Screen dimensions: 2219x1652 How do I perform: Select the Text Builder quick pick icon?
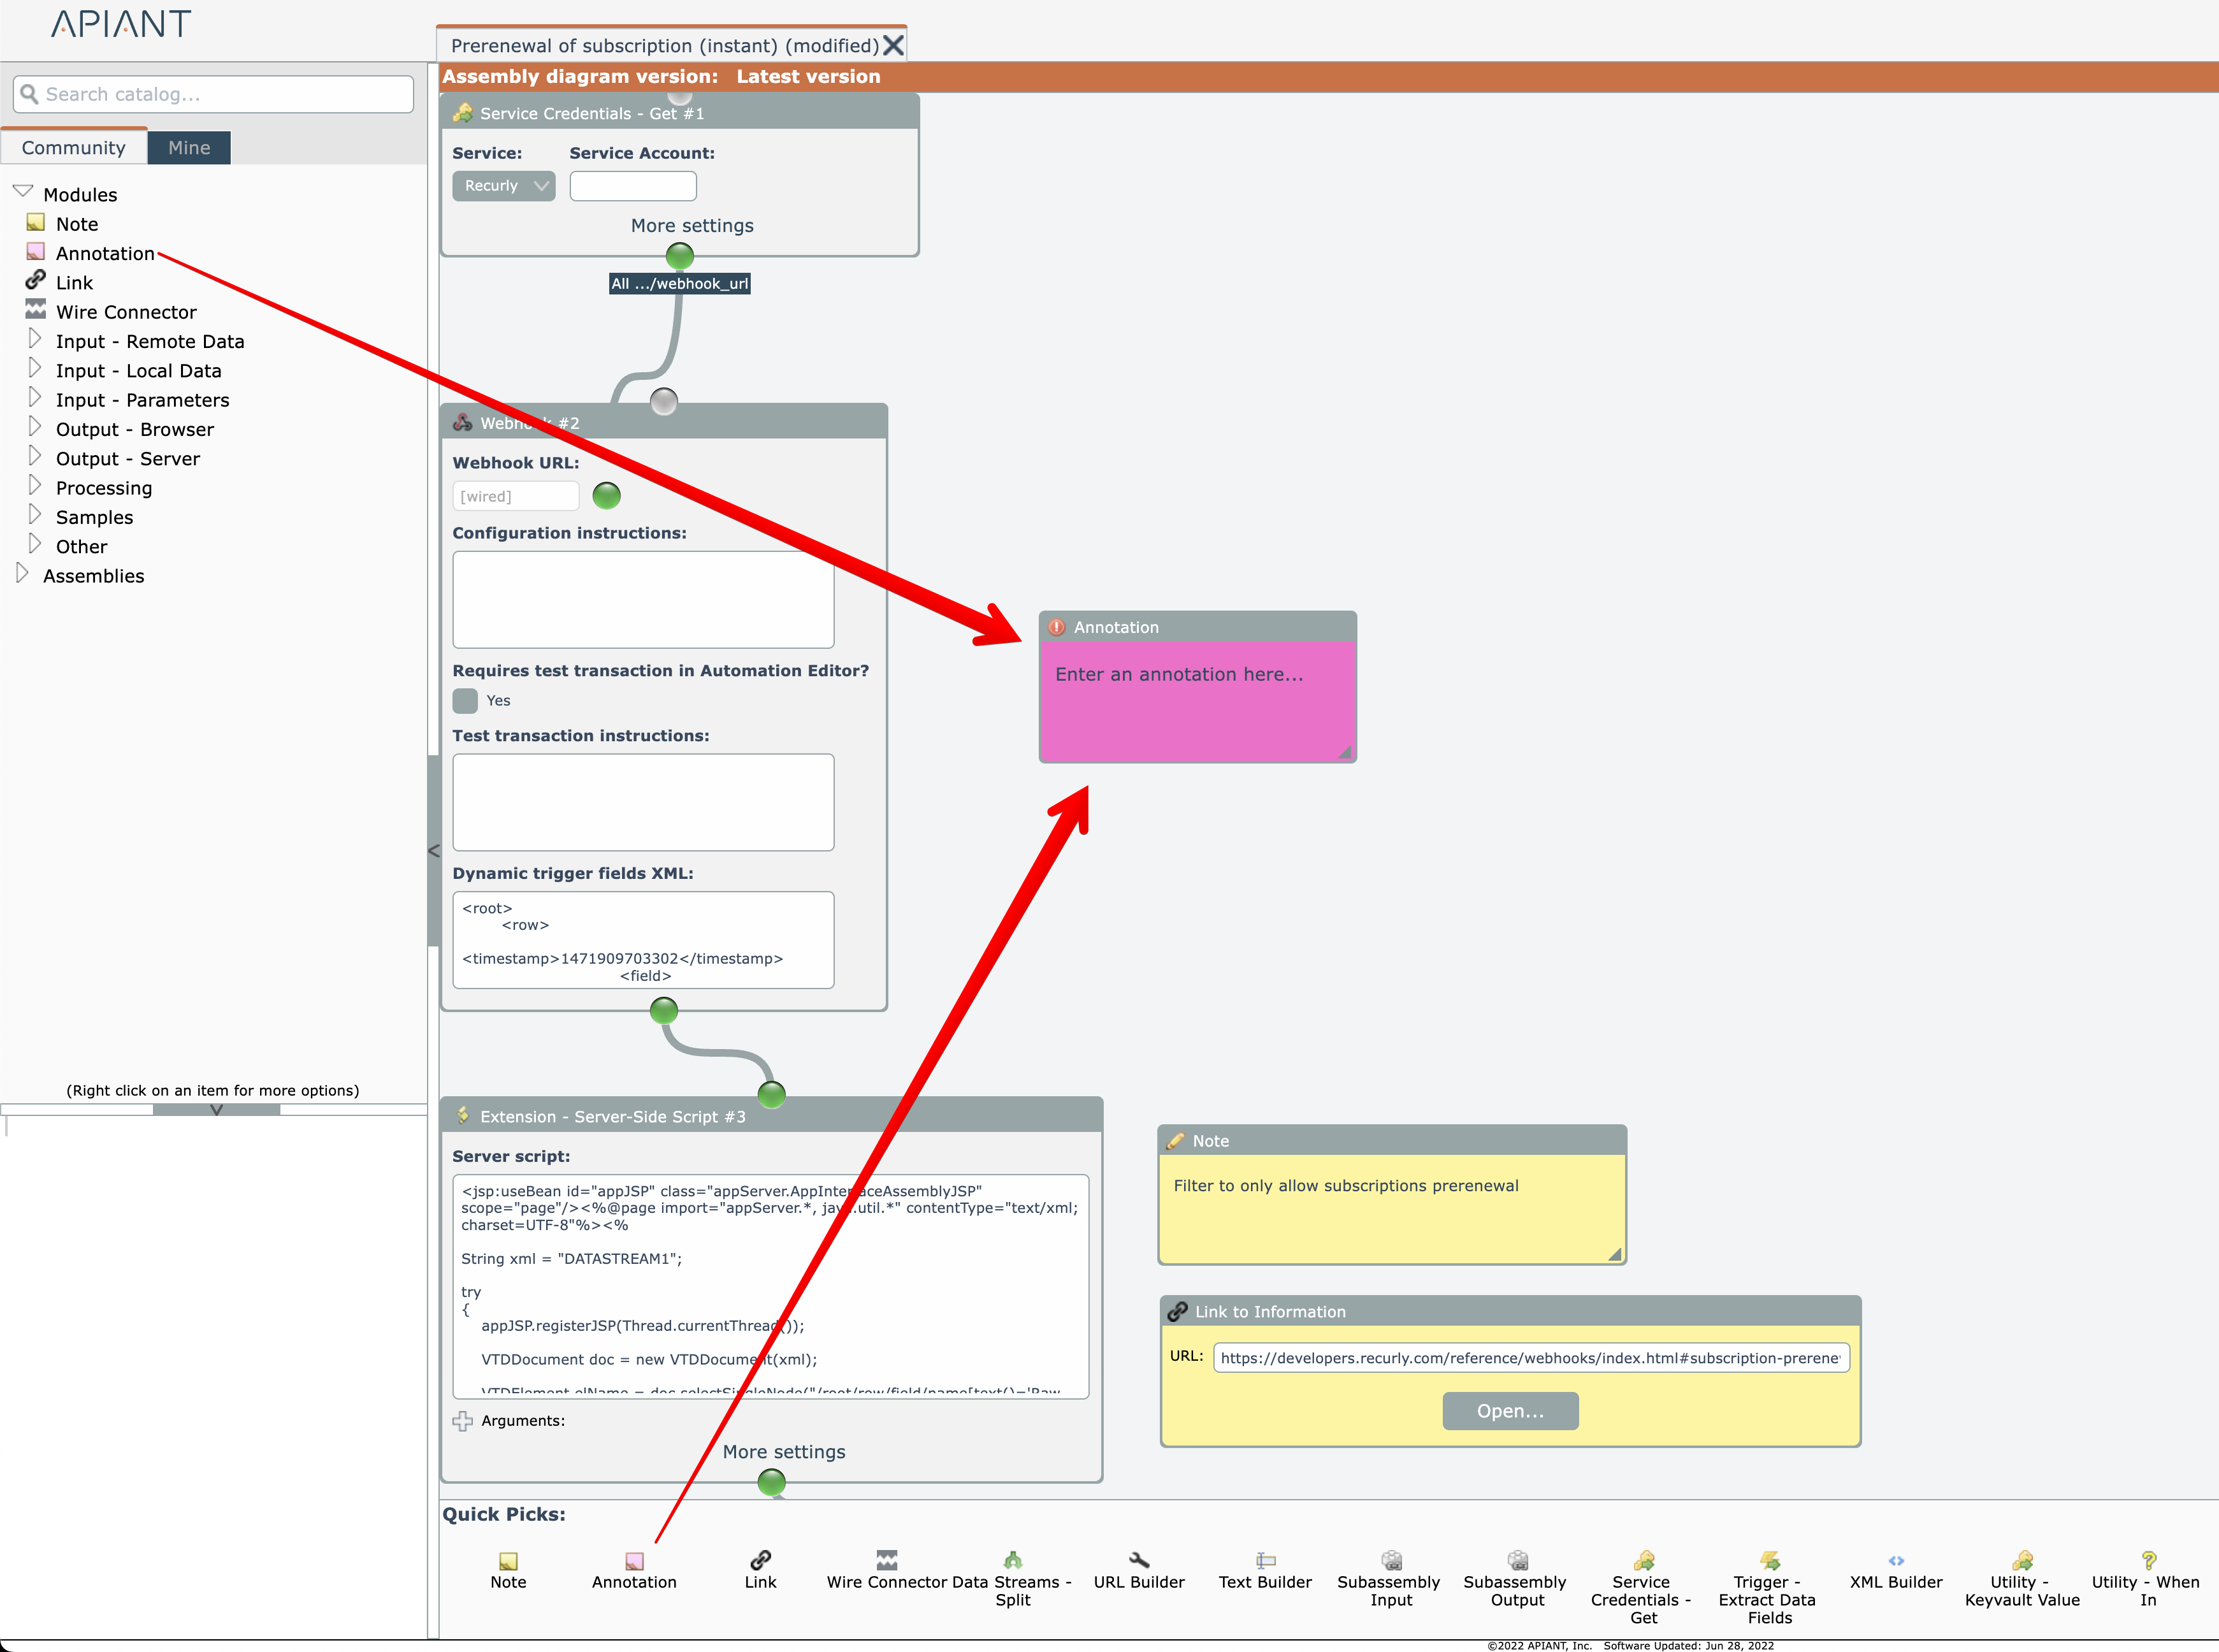click(1265, 1560)
